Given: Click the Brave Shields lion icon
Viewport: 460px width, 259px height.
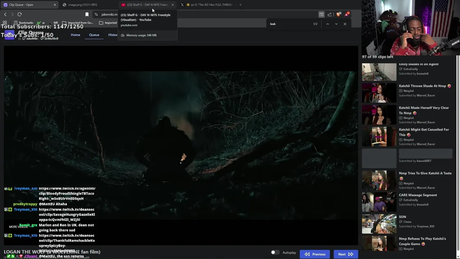Looking at the screenshot, I should [338, 14].
